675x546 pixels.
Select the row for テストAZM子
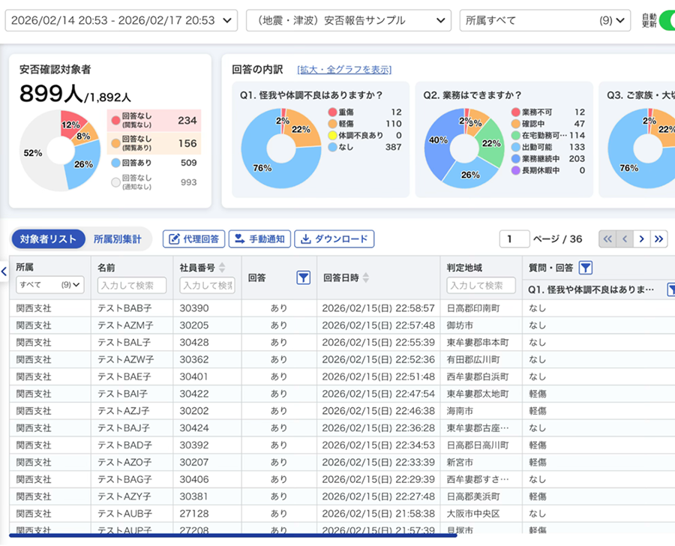tap(342, 325)
